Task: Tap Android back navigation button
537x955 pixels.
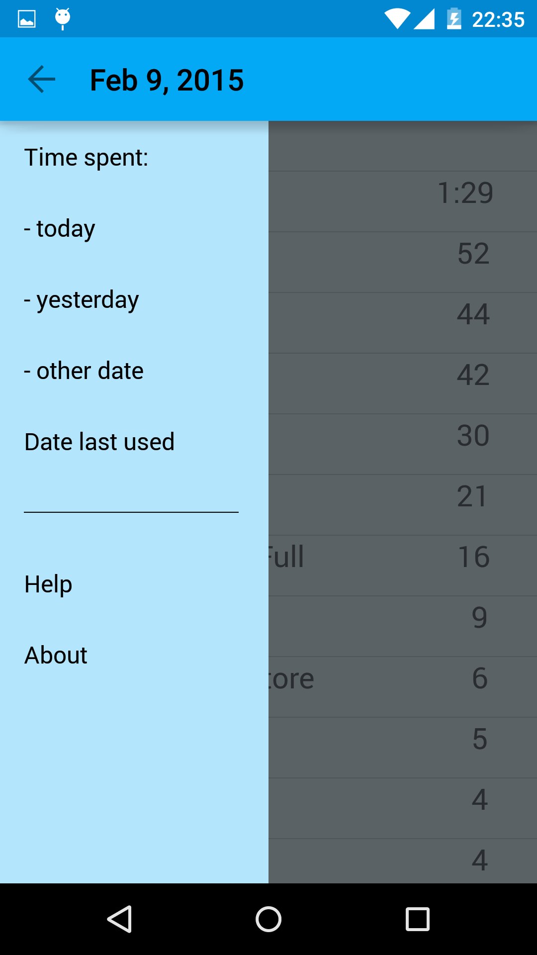Action: (119, 919)
